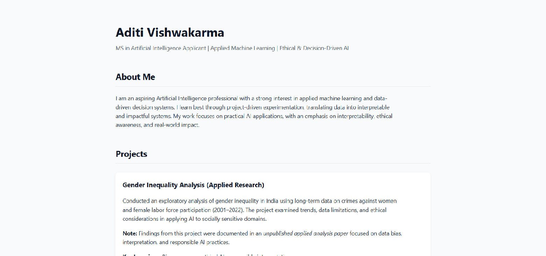Viewport: 546px width, 256px height.
Task: Click the "Gender Inequality Analysis (Applied Research)" title
Action: coord(194,185)
